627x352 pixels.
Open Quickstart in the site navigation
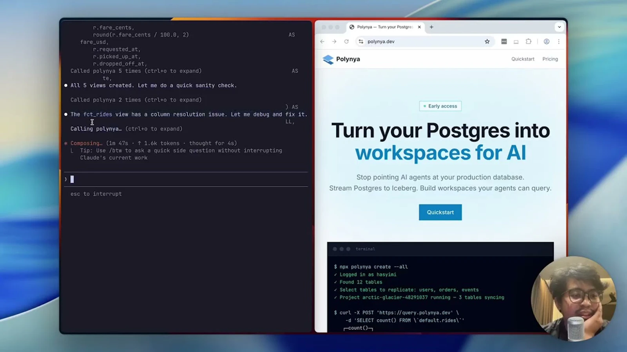[523, 59]
